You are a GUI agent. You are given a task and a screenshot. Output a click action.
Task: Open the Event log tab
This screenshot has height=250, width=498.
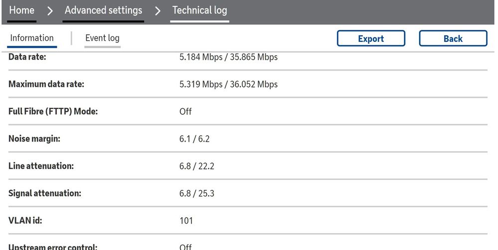pyautogui.click(x=102, y=38)
